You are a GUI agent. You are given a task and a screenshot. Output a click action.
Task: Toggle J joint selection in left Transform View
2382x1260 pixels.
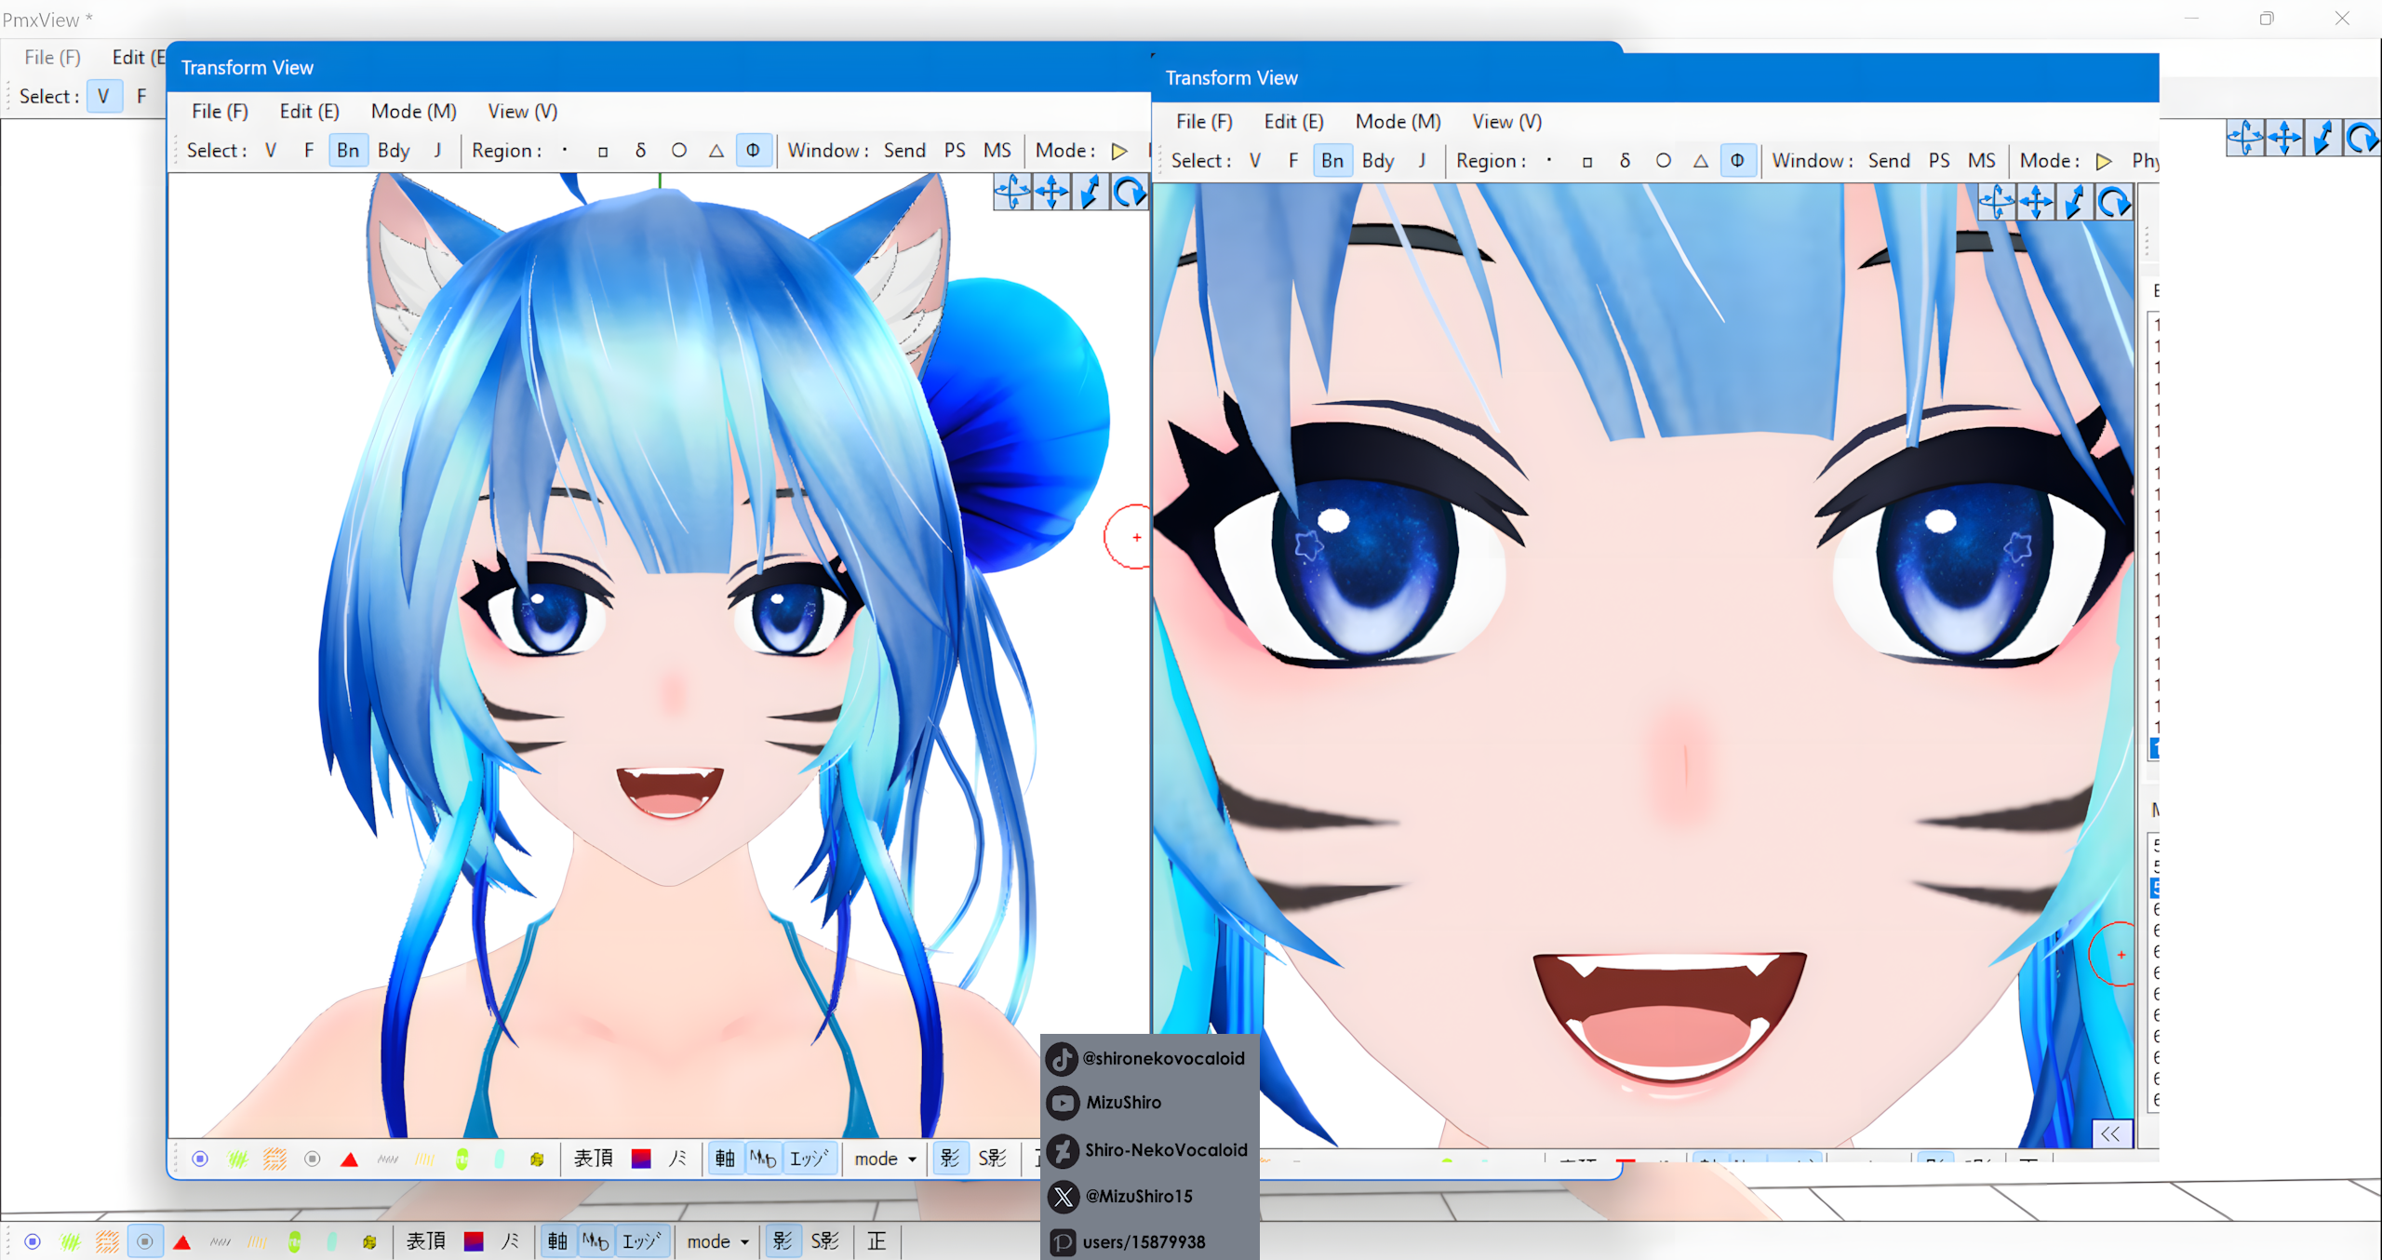[437, 151]
